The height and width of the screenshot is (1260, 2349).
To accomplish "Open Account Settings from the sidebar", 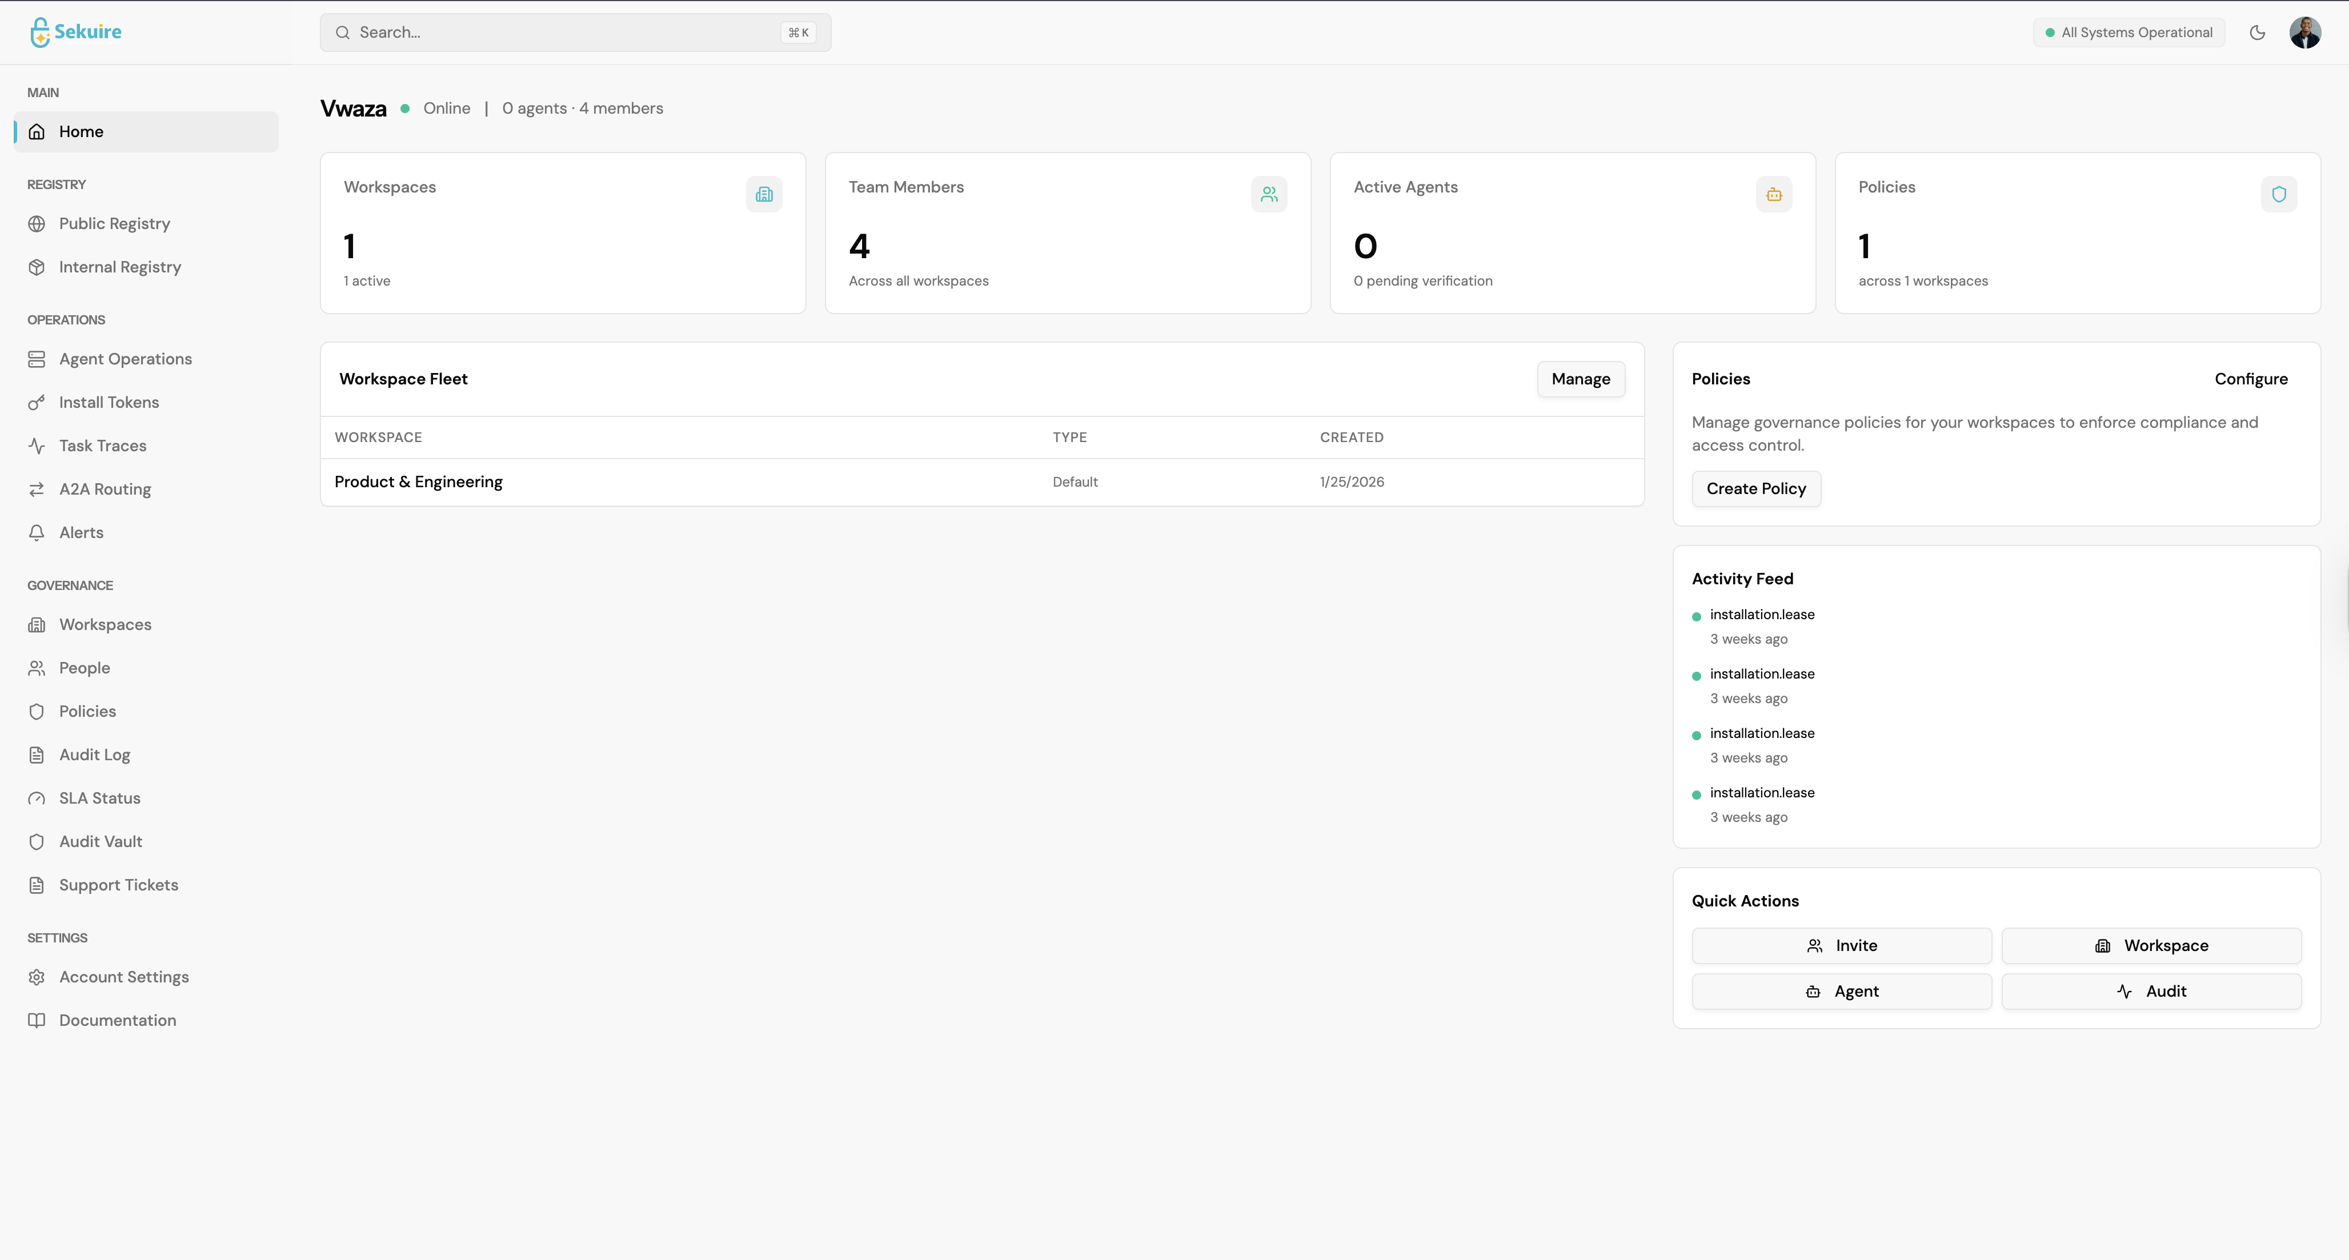I will pyautogui.click(x=123, y=977).
